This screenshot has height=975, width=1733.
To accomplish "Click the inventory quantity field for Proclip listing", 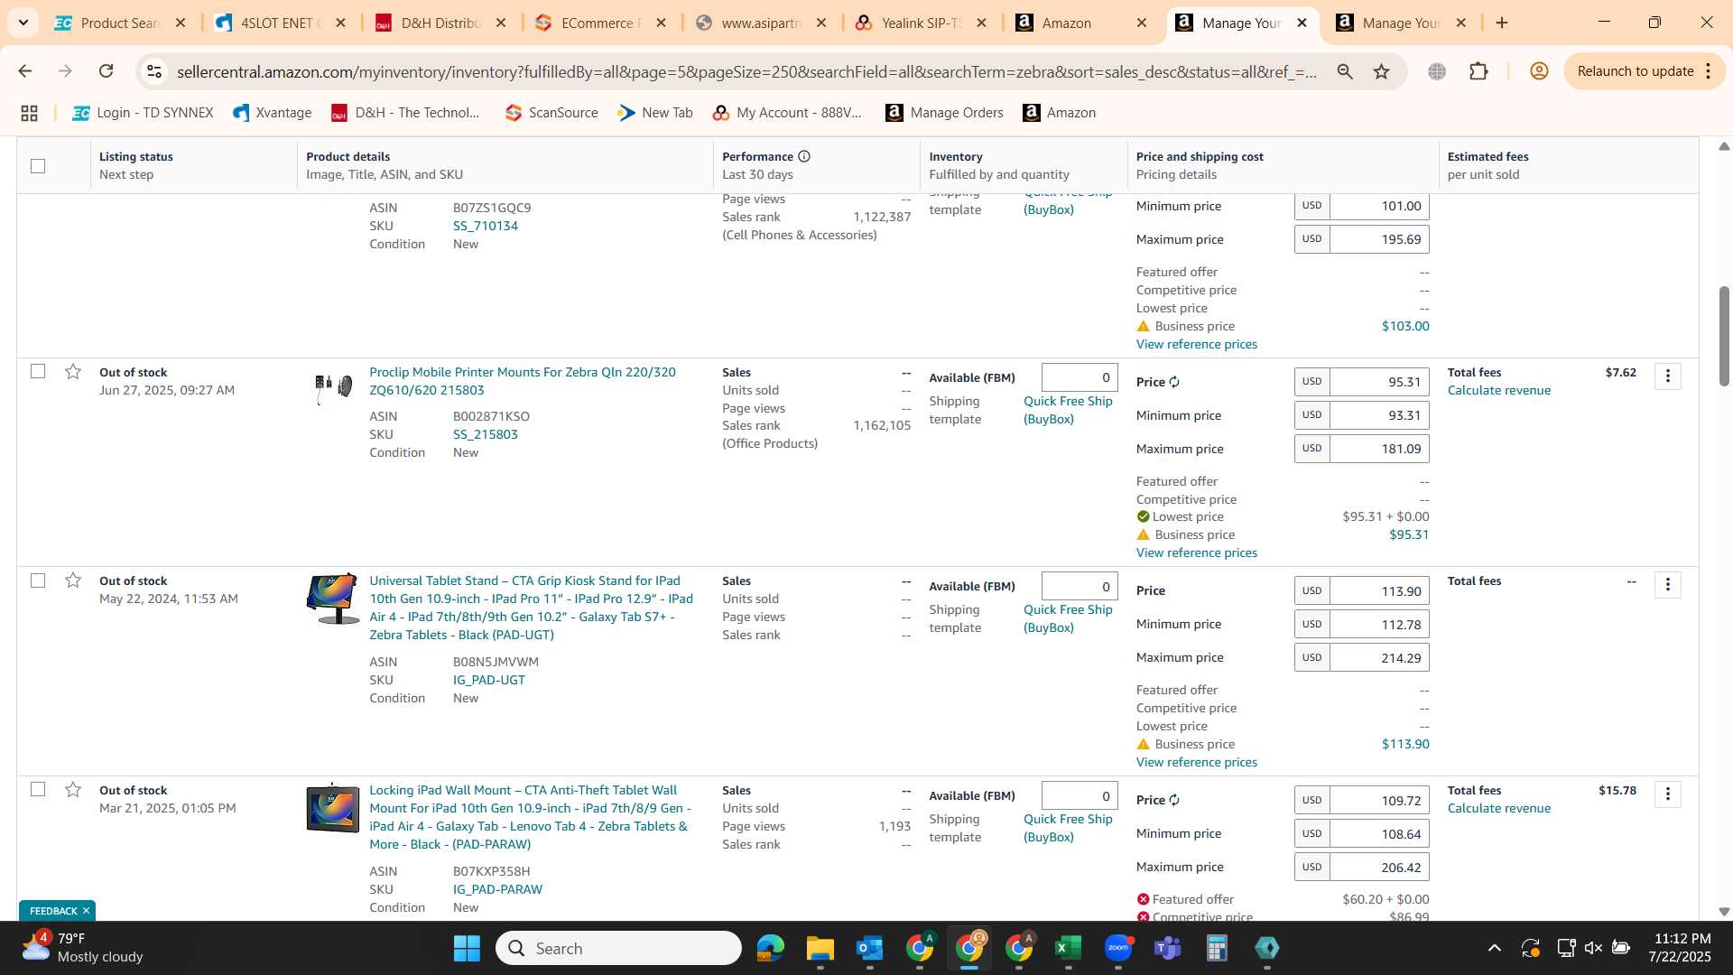I will tap(1080, 377).
